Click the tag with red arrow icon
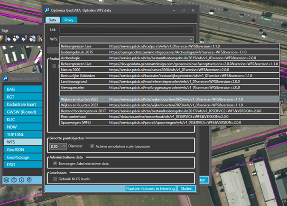Image resolution: width=287 pixels, height=206 pixels. point(40,38)
